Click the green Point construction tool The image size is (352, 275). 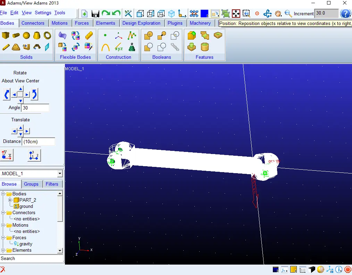(105, 35)
